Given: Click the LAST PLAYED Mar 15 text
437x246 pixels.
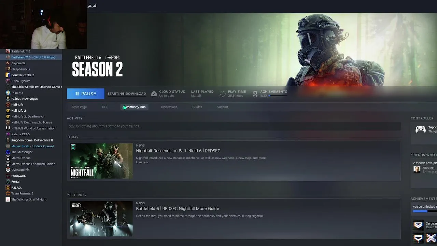Looking at the screenshot, I should [x=202, y=93].
